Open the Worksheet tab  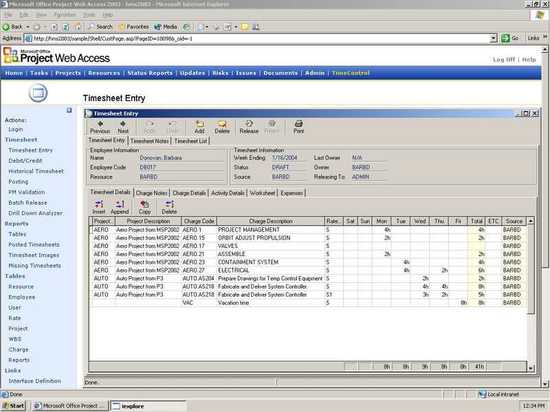coord(263,193)
